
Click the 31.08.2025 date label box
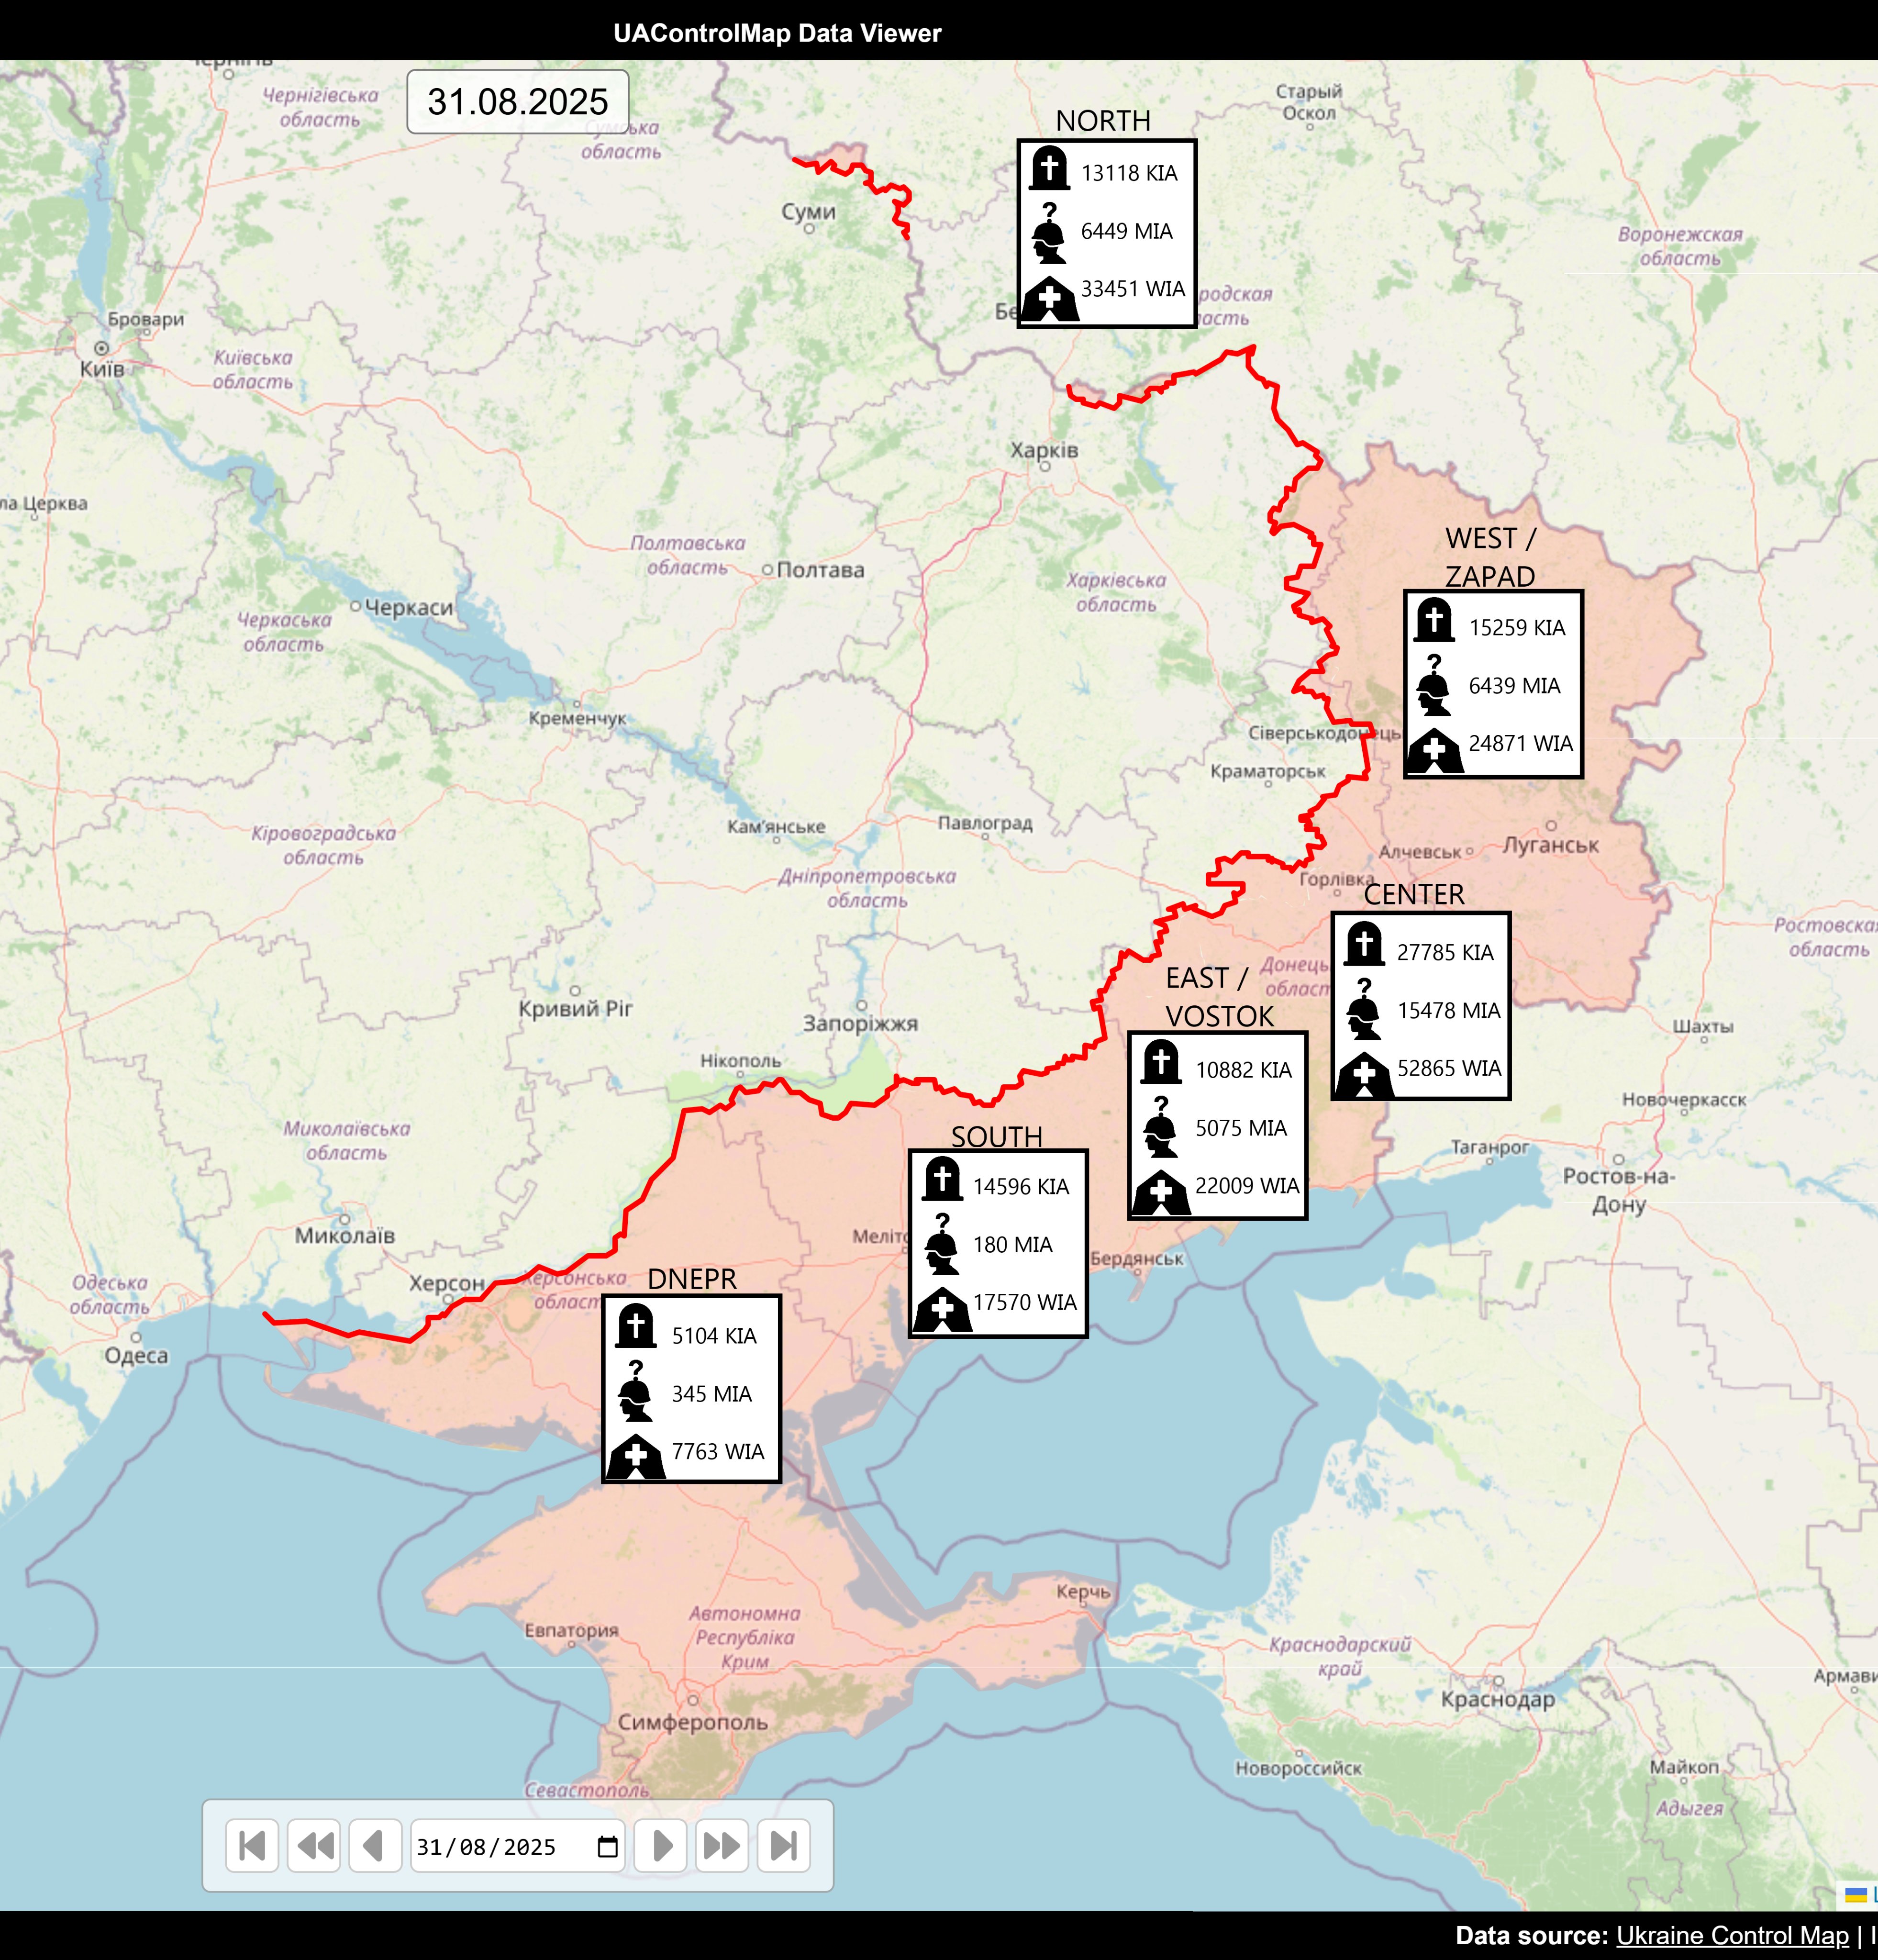click(x=517, y=101)
